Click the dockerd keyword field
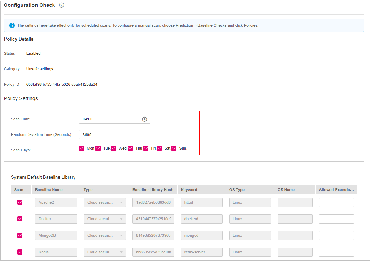The image size is (371, 261). (202, 219)
